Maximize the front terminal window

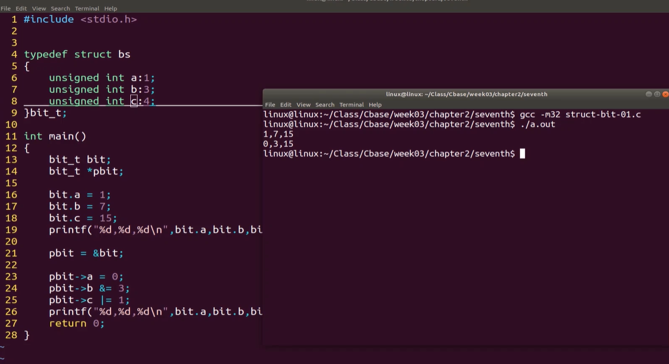(657, 94)
